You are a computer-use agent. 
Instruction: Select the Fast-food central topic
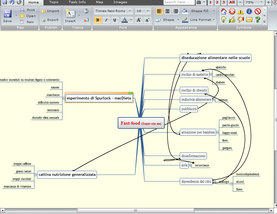pyautogui.click(x=141, y=123)
